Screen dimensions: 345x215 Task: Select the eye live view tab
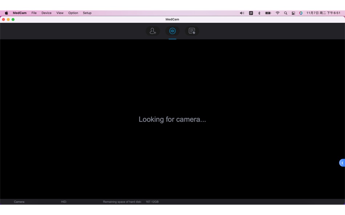coord(172,31)
